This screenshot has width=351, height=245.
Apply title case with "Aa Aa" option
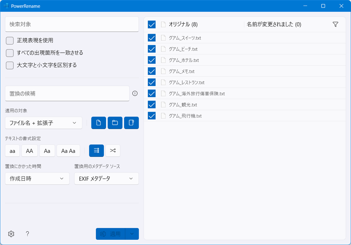[68, 151]
